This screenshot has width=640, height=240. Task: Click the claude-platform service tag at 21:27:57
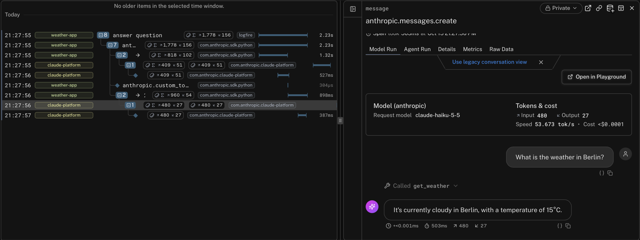tap(64, 115)
